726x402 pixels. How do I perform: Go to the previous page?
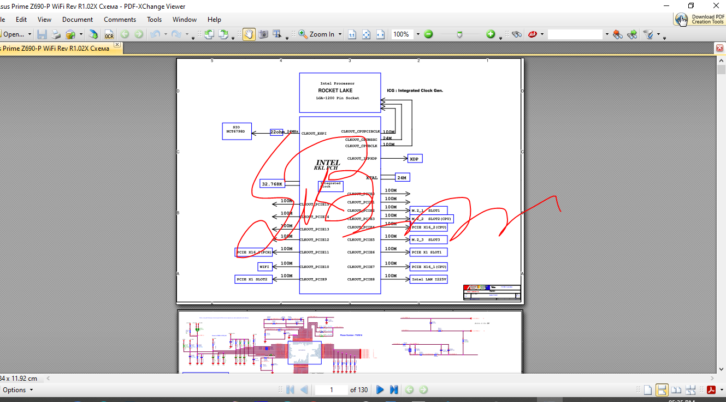point(304,389)
